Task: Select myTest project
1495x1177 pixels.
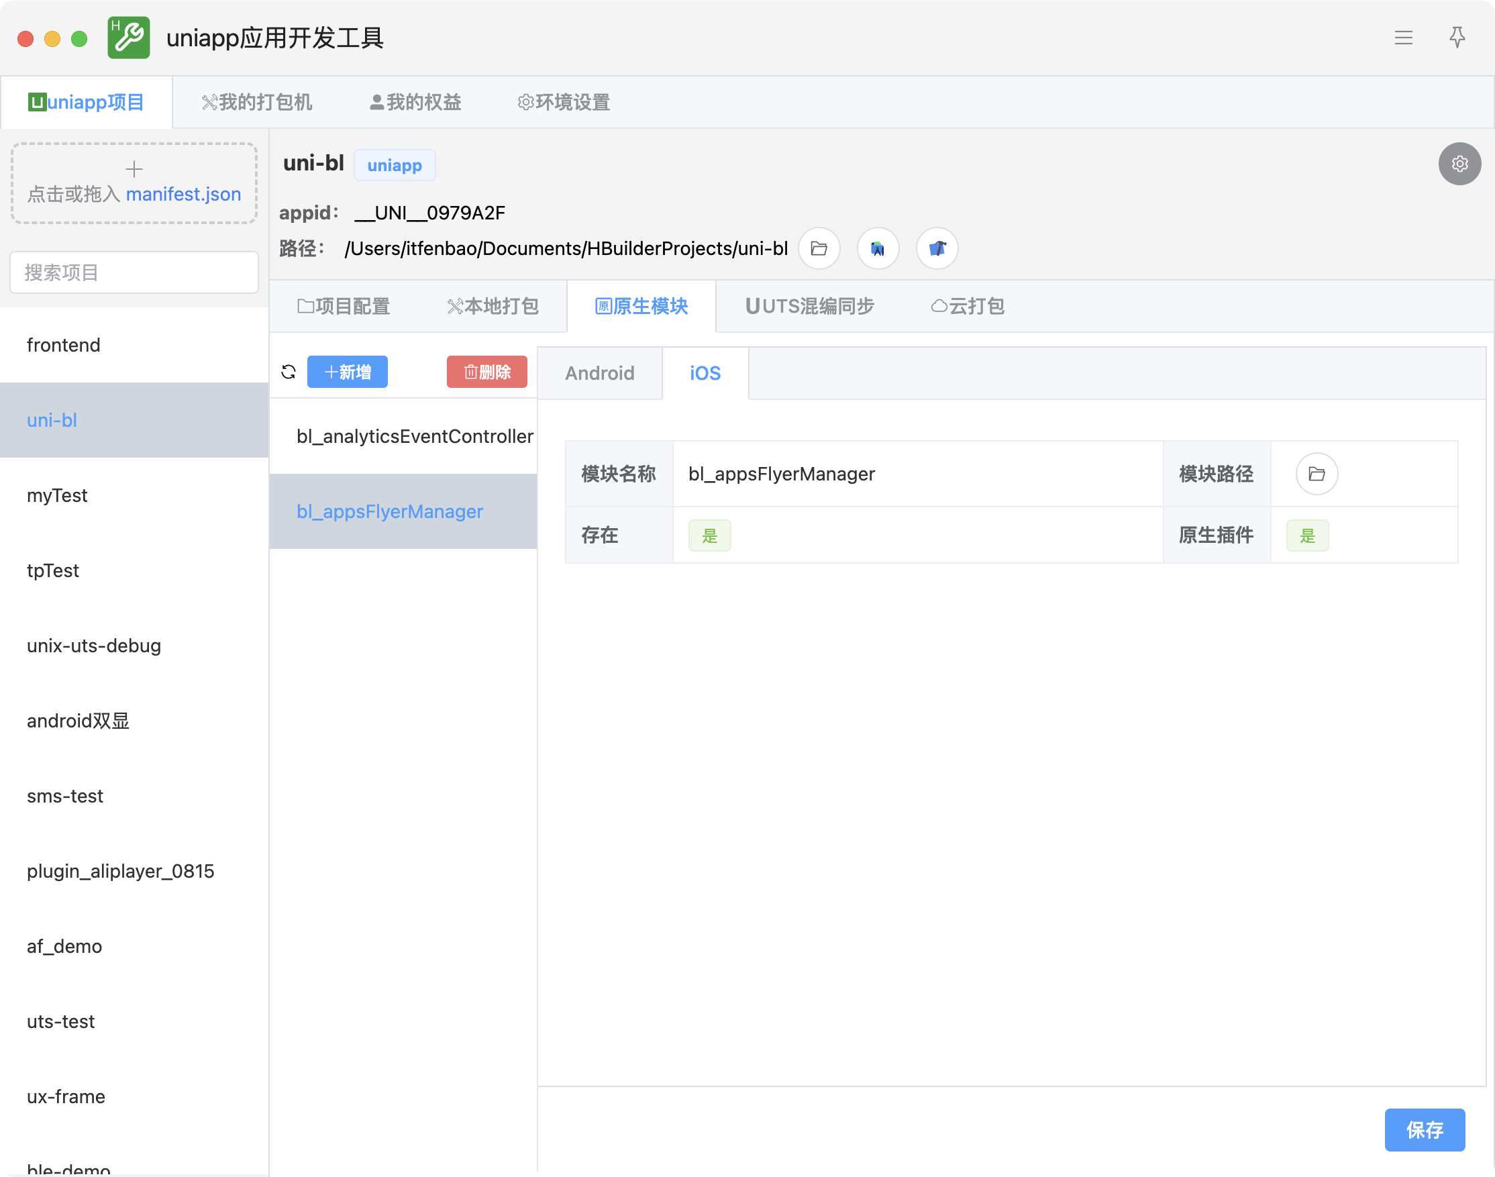Action: tap(134, 495)
